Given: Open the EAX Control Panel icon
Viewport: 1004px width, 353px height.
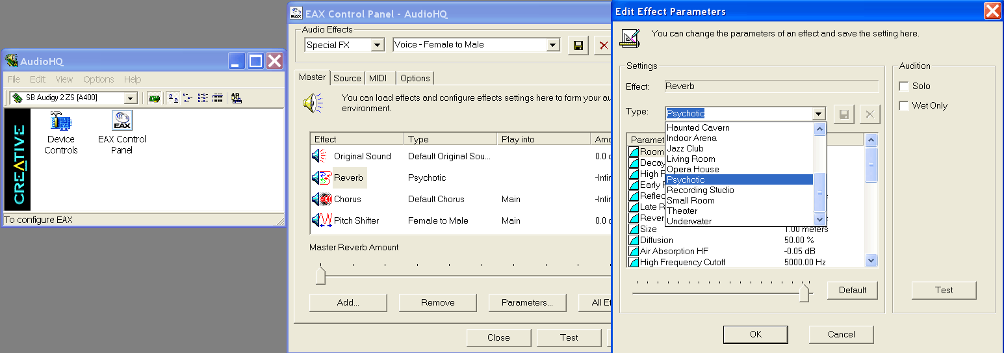Looking at the screenshot, I should (x=122, y=122).
